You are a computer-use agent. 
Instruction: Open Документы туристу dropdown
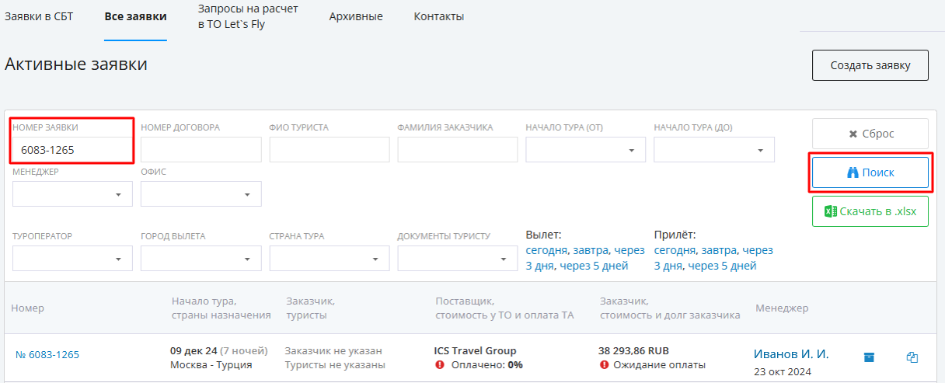(458, 259)
